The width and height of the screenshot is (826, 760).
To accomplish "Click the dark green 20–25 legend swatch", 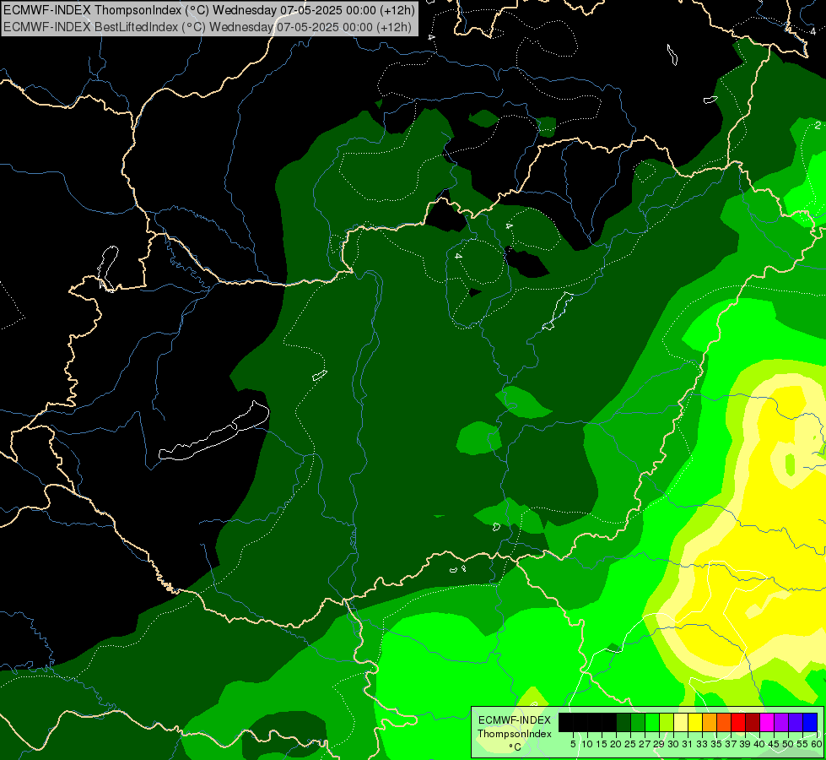I will [x=624, y=722].
